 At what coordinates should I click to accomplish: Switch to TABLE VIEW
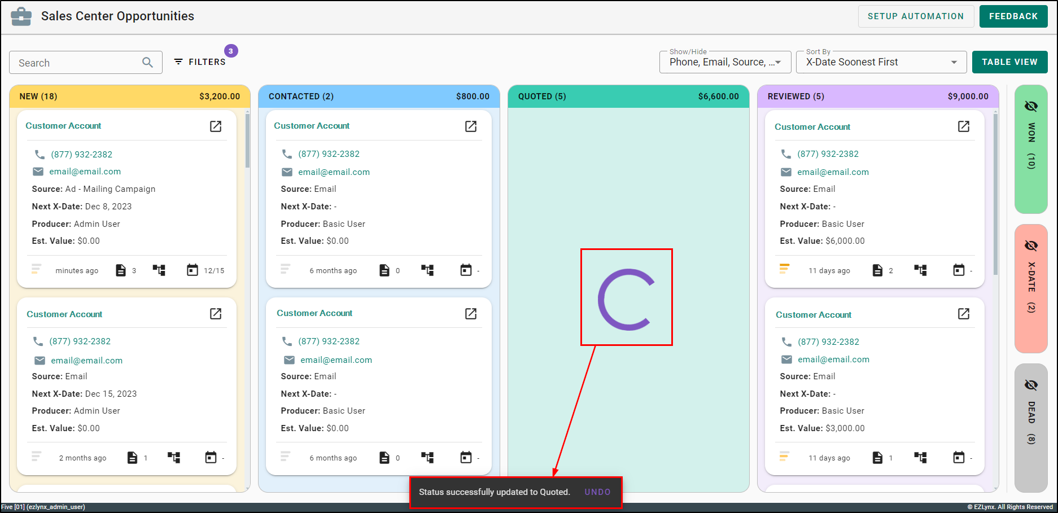(x=1009, y=62)
